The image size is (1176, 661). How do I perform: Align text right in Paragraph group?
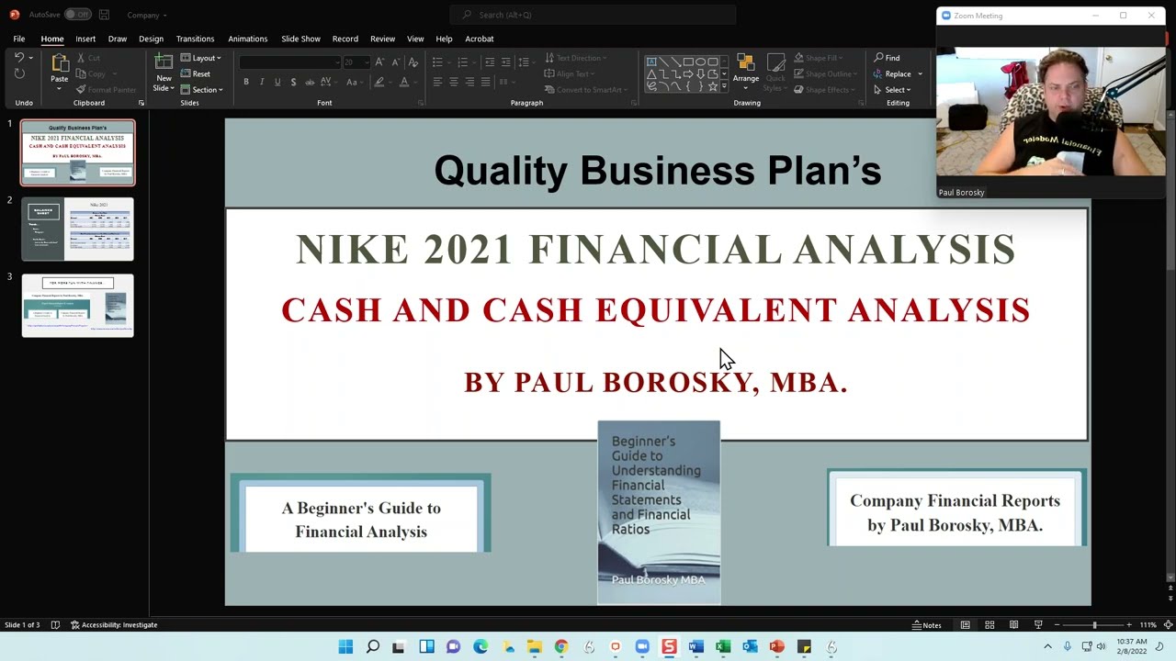tap(469, 82)
